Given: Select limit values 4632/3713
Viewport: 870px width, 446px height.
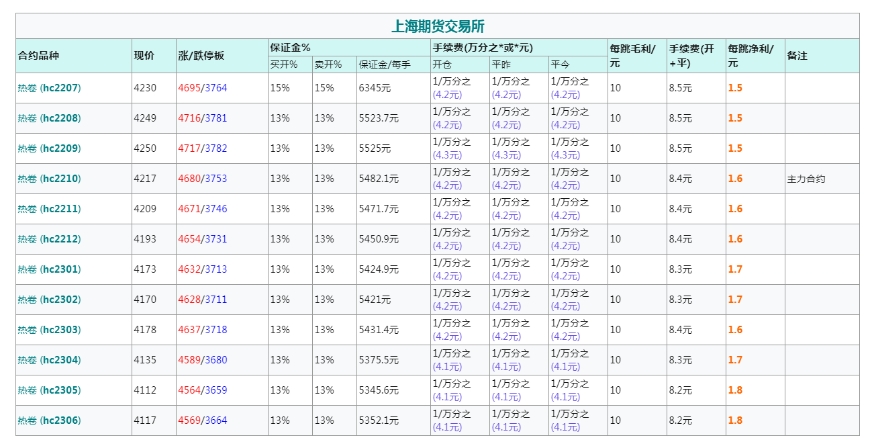Looking at the screenshot, I should point(203,269).
